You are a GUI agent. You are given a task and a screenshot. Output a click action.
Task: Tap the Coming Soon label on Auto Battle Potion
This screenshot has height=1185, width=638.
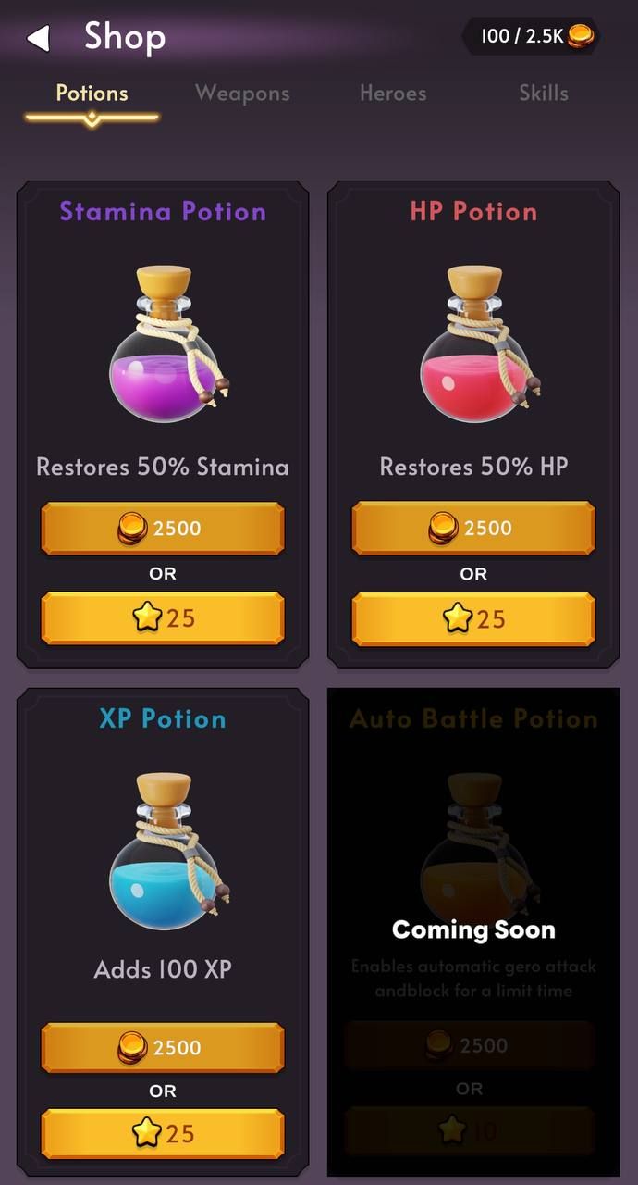pyautogui.click(x=473, y=929)
